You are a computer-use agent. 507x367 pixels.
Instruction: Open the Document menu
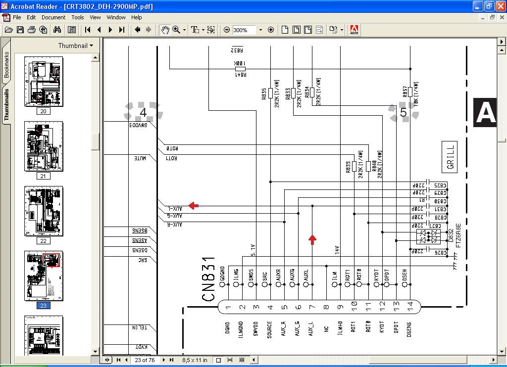[53, 17]
